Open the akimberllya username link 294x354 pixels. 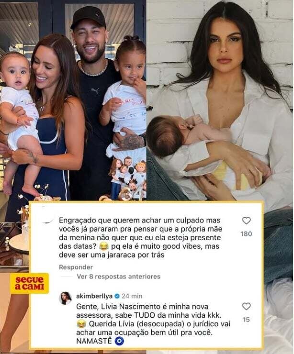pos(94,296)
